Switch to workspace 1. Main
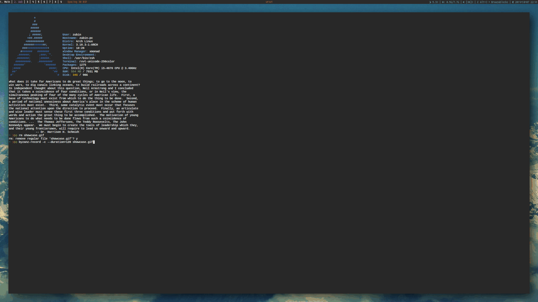Screen dimensions: 538x302 [5, 2]
